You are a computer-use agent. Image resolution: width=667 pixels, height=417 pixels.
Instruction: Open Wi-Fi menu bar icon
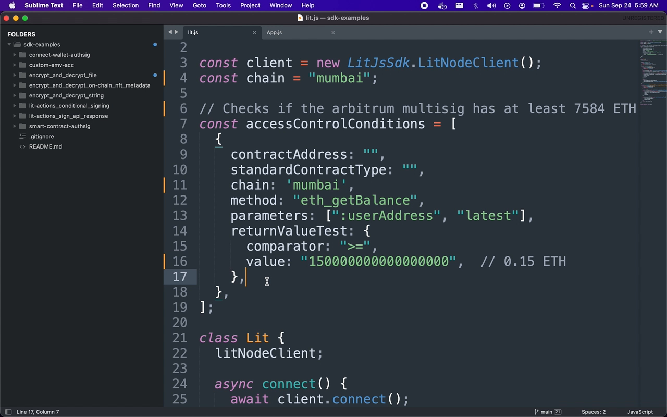click(x=557, y=5)
